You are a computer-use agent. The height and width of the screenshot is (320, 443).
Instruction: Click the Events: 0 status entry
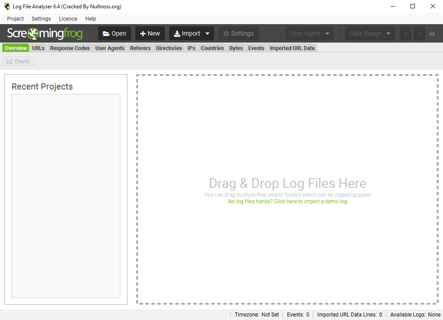tap(298, 315)
